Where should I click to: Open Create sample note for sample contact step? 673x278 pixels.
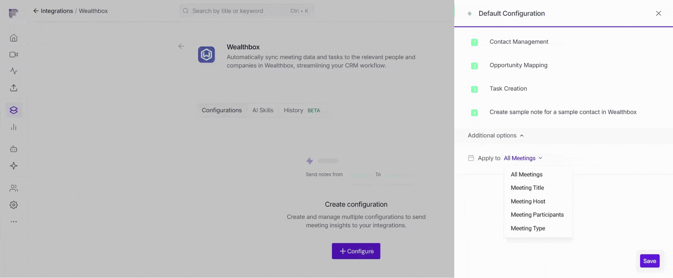click(x=563, y=112)
